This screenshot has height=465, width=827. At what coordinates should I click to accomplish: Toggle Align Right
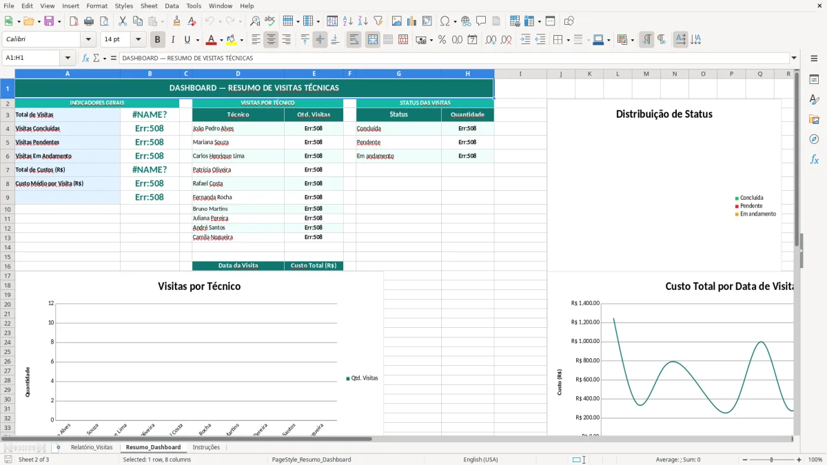pyautogui.click(x=286, y=40)
